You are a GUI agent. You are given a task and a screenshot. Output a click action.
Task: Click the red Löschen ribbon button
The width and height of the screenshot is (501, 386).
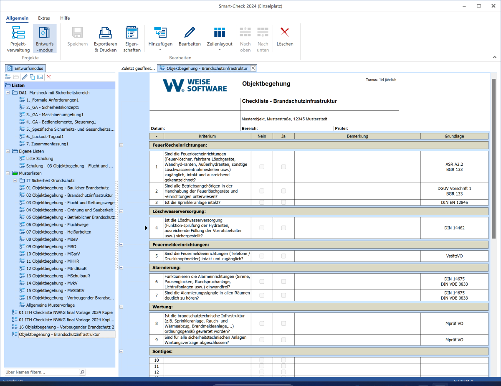[x=285, y=36]
